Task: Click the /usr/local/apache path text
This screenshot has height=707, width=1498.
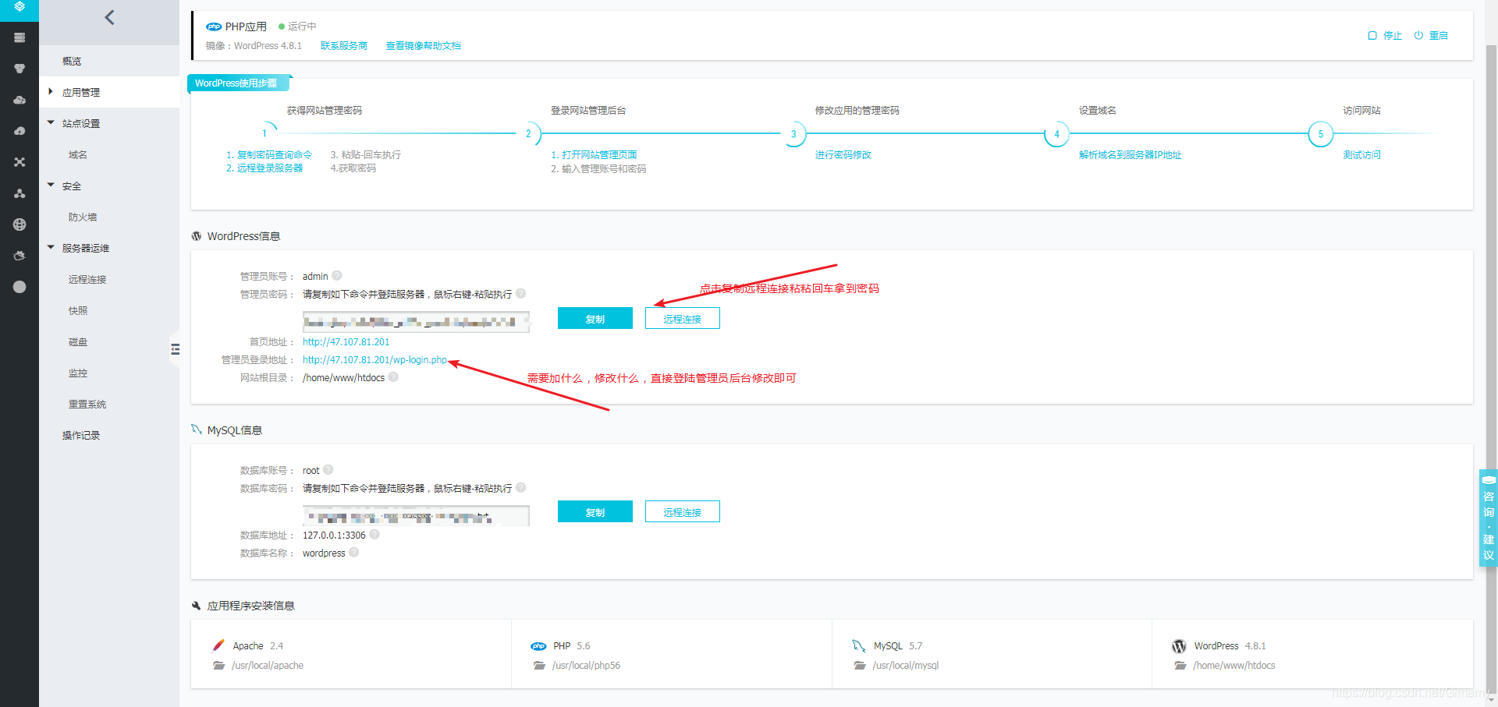Action: coord(268,666)
